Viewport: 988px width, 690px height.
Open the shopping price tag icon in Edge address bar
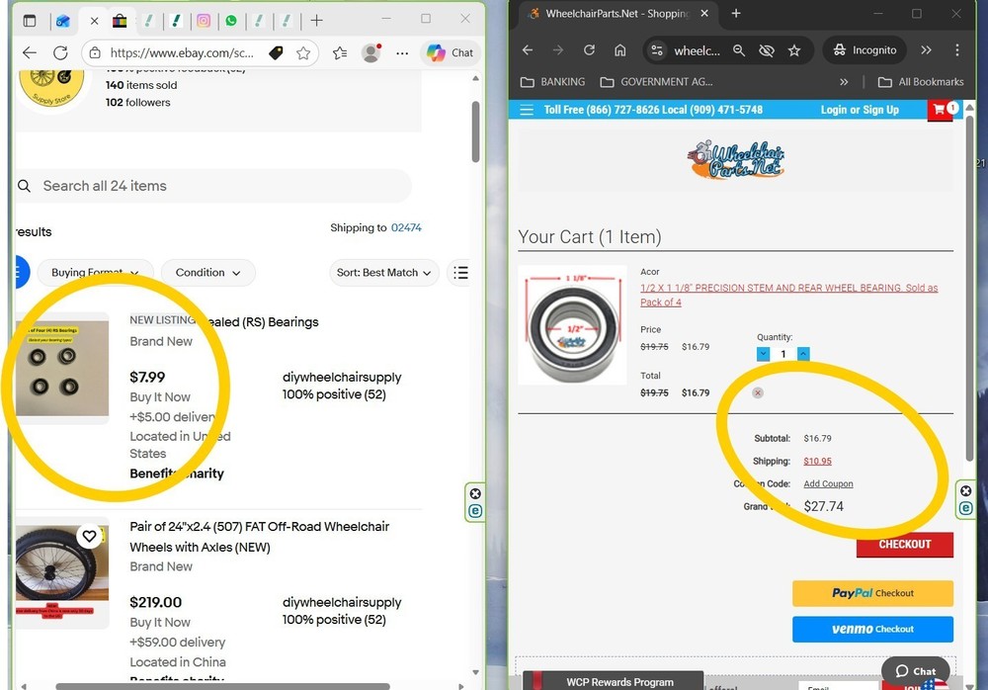click(276, 53)
